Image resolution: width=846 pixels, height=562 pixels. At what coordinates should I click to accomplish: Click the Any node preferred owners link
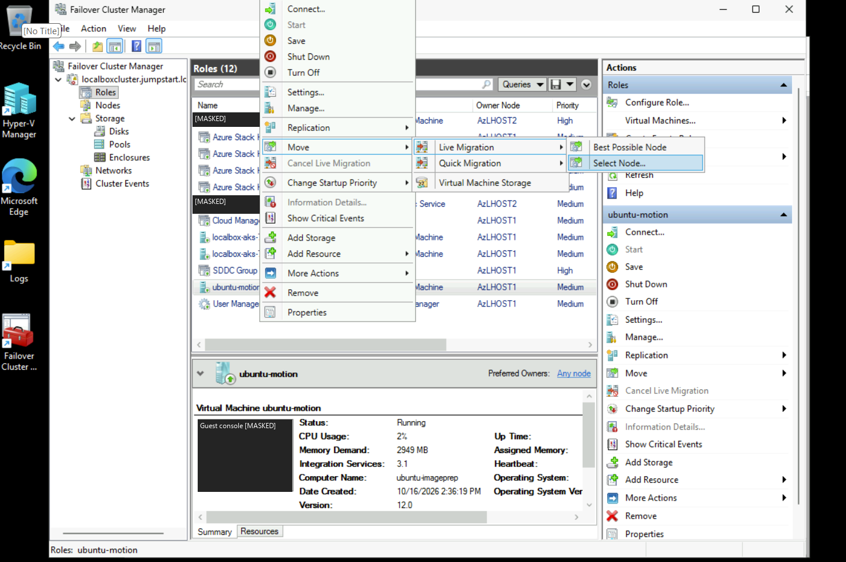(x=574, y=374)
